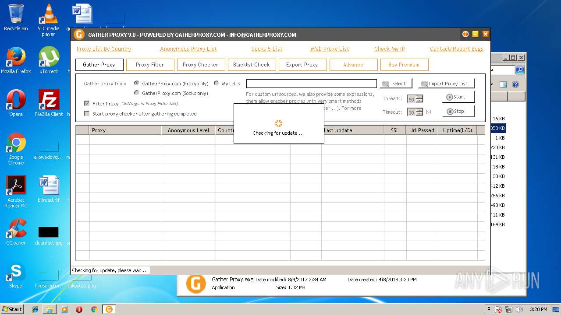Switch to the Gather Proxy tab

pos(99,65)
